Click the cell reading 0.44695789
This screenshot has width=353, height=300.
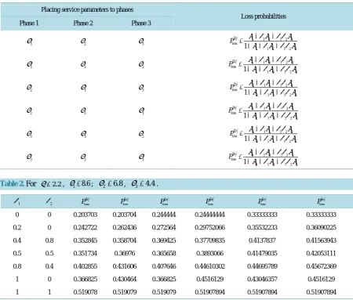click(262, 266)
